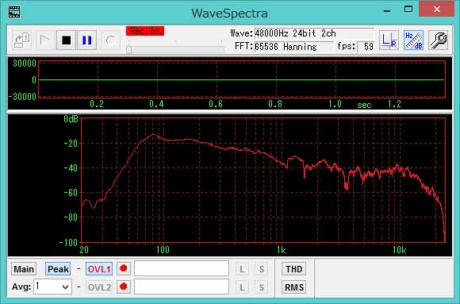This screenshot has height=304, width=460.
Task: Enable THD measurement display
Action: tap(294, 269)
